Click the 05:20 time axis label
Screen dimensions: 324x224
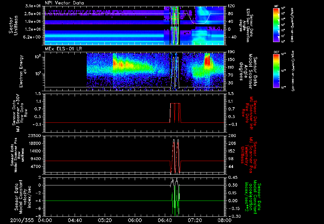click(105, 220)
